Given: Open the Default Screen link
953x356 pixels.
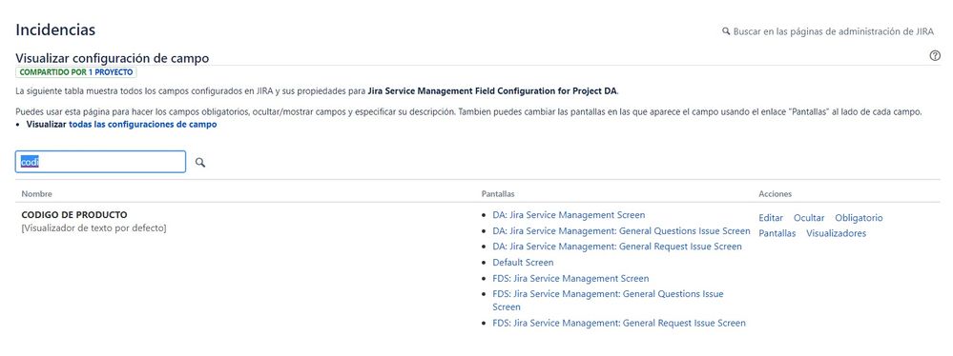Looking at the screenshot, I should pyautogui.click(x=524, y=263).
